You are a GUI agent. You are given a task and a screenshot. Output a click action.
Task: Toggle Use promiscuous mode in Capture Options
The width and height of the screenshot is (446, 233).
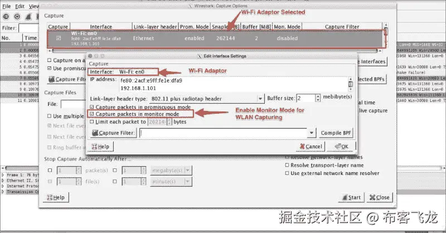(50, 68)
